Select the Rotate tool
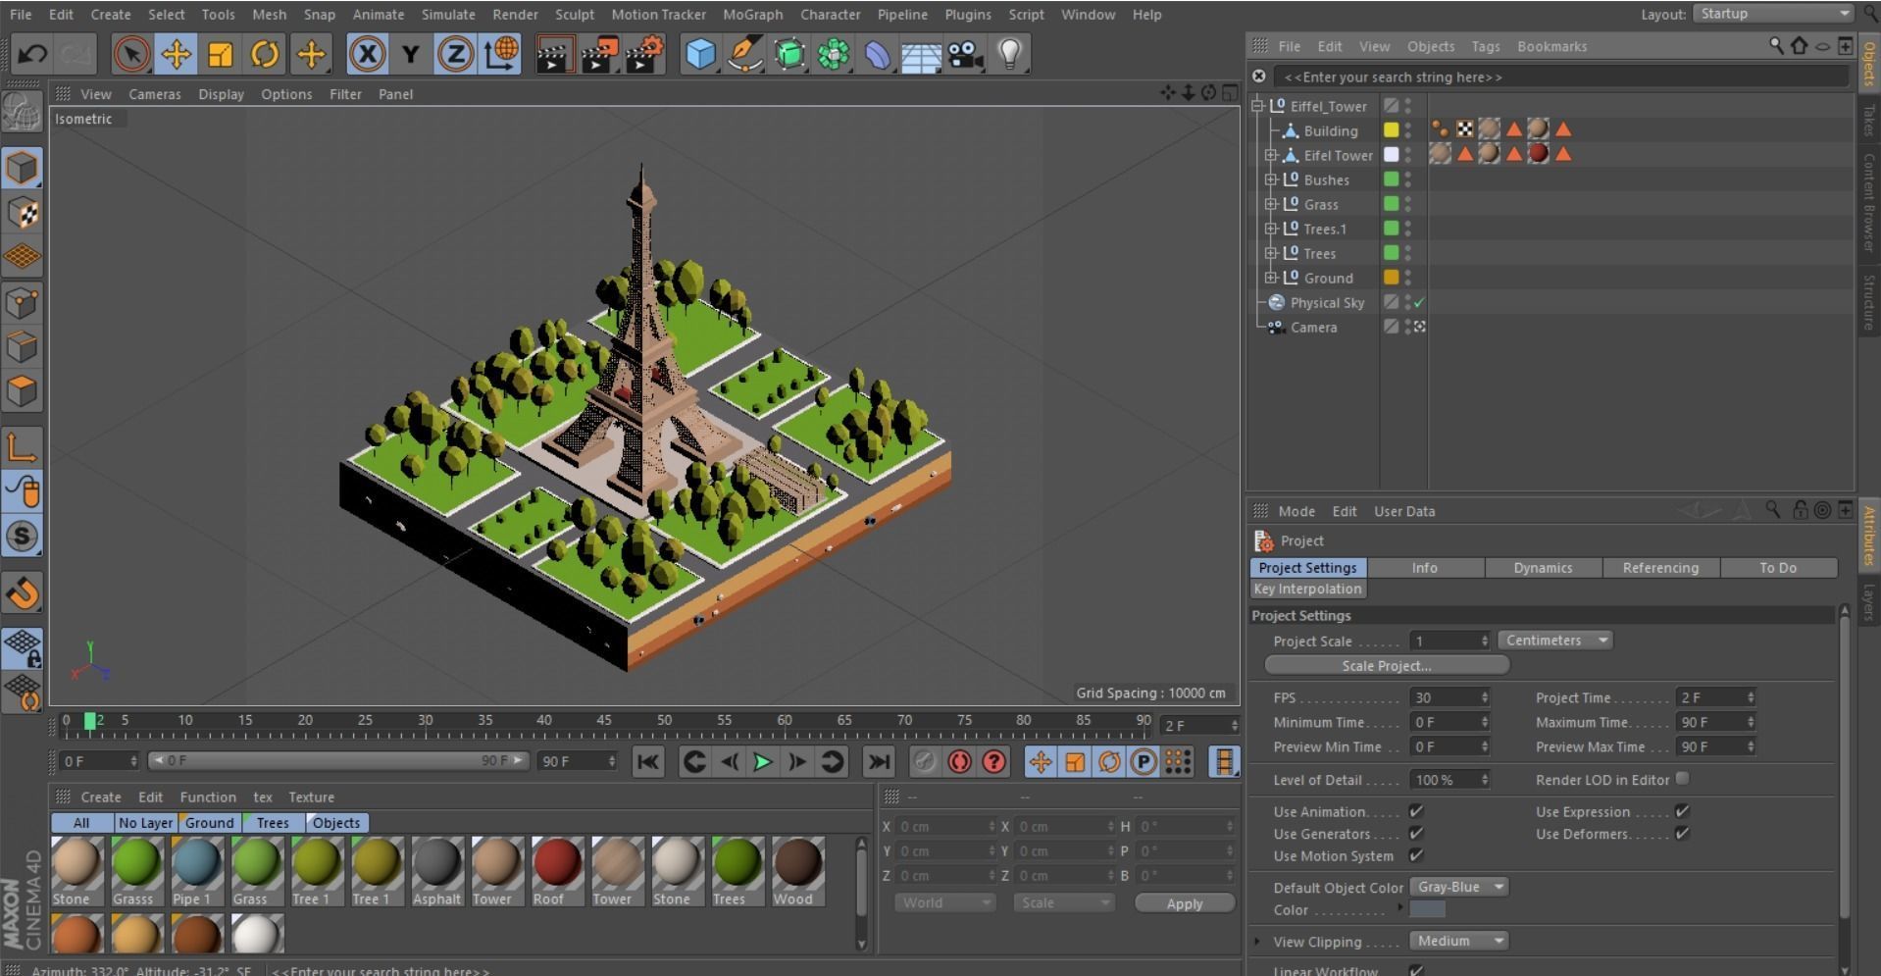The width and height of the screenshot is (1881, 976). coord(264,54)
